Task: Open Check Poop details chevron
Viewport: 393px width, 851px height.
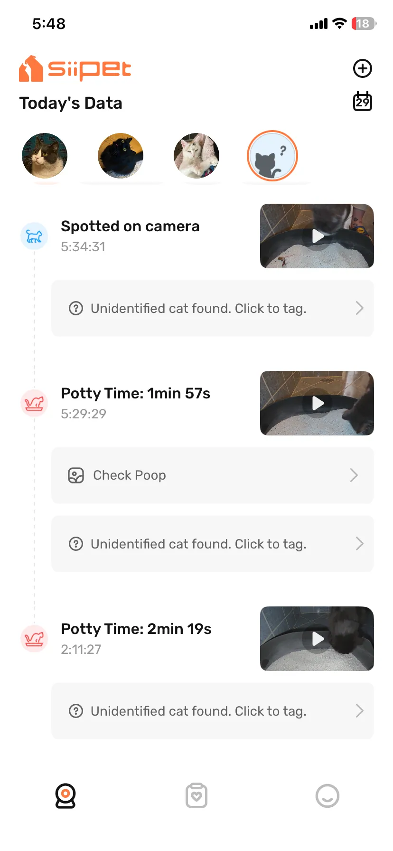Action: point(354,475)
